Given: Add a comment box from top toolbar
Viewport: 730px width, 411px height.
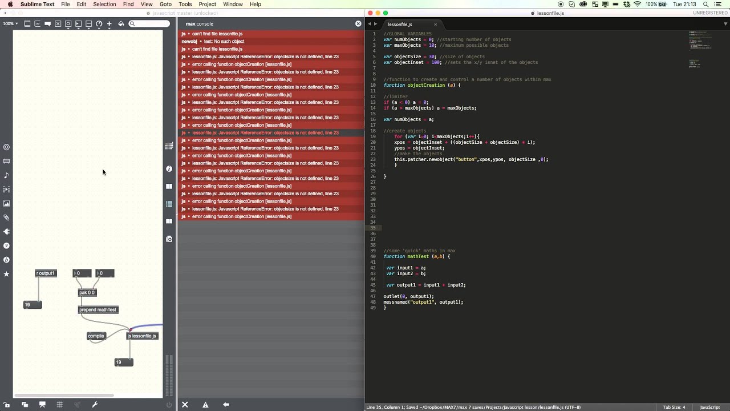Looking at the screenshot, I should pyautogui.click(x=47, y=24).
